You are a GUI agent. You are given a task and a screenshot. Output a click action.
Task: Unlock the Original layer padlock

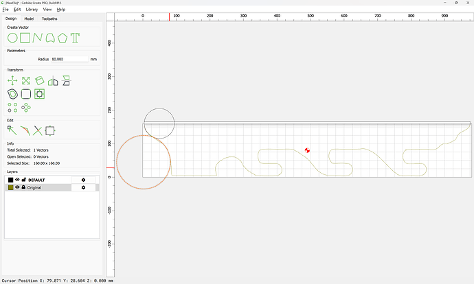(x=23, y=187)
